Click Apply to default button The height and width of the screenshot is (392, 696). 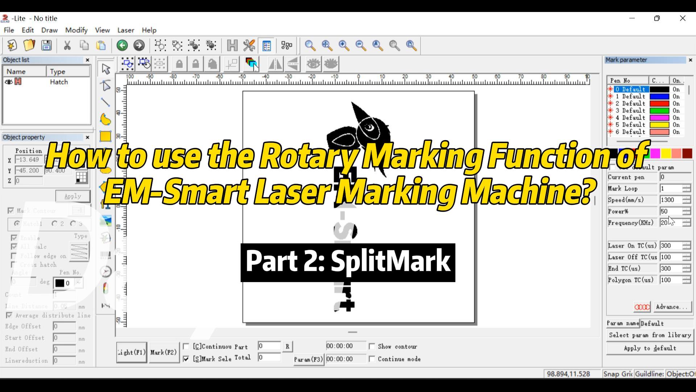[x=650, y=348]
